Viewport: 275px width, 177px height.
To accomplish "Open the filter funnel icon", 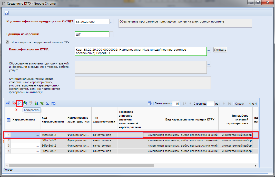I will point(31,104).
